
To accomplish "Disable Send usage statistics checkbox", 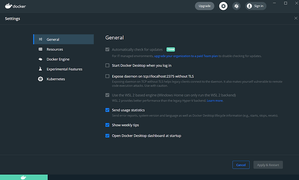I will (107, 110).
